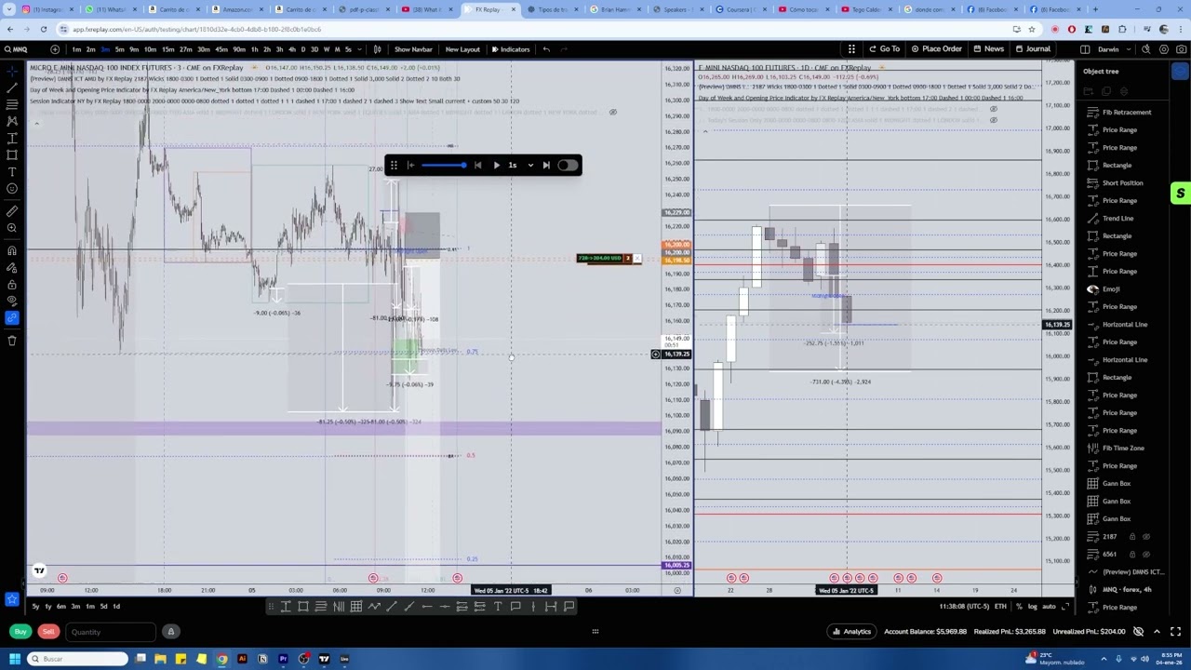Viewport: 1191px width, 670px height.
Task: Undo the last chart action
Action: [x=546, y=49]
